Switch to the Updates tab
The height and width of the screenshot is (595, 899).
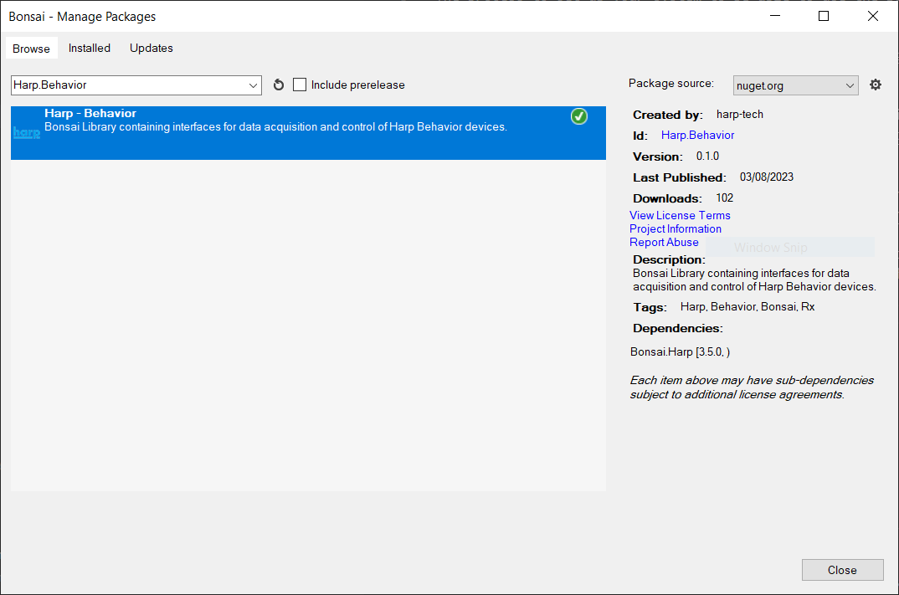coord(151,48)
